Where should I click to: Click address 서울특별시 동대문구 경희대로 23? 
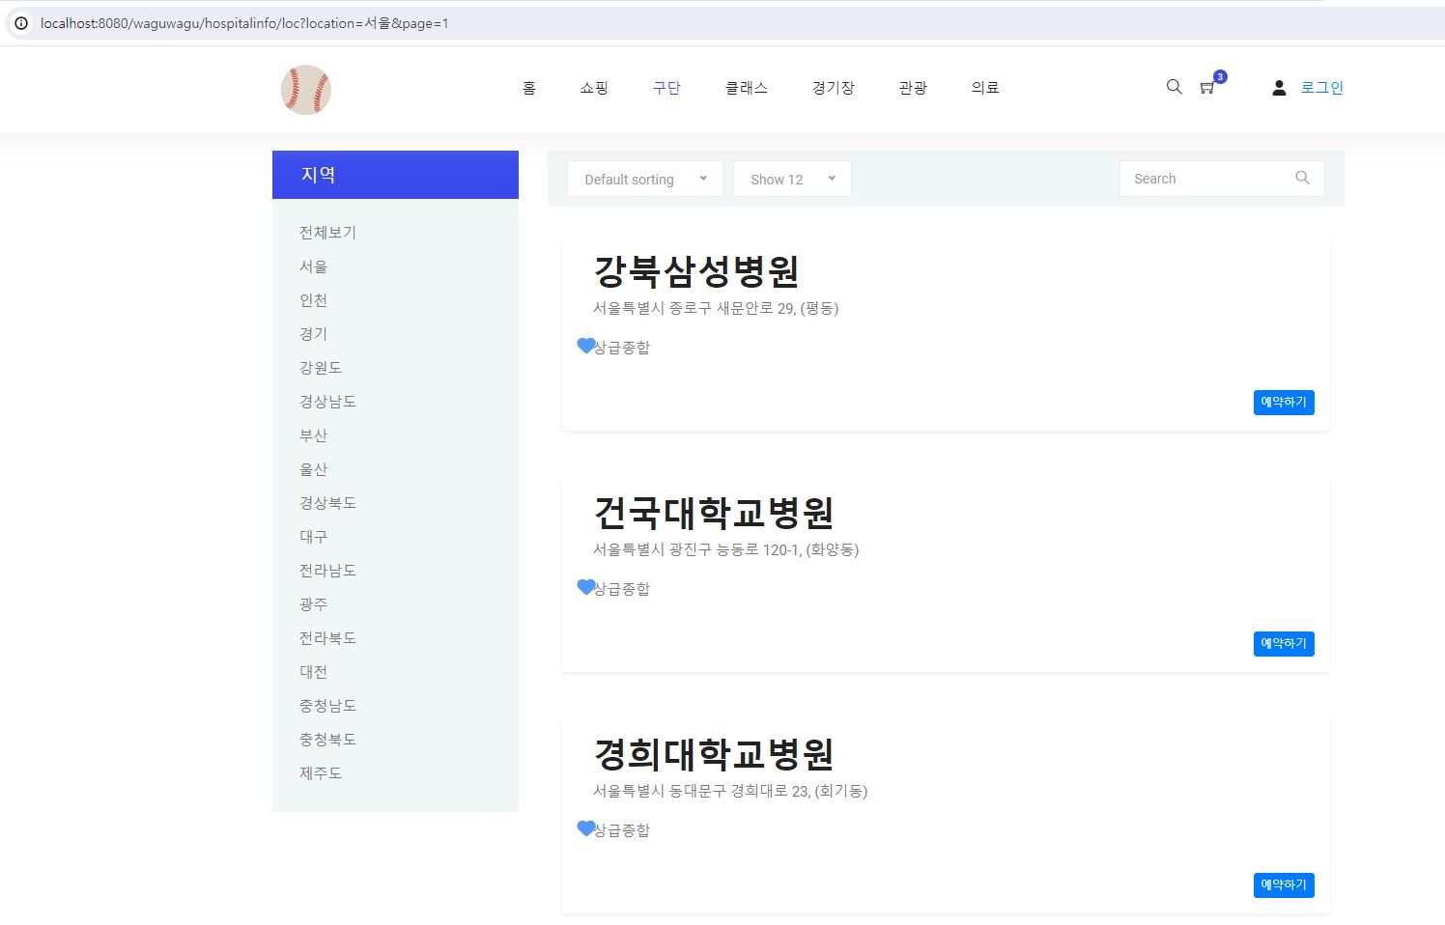[730, 791]
